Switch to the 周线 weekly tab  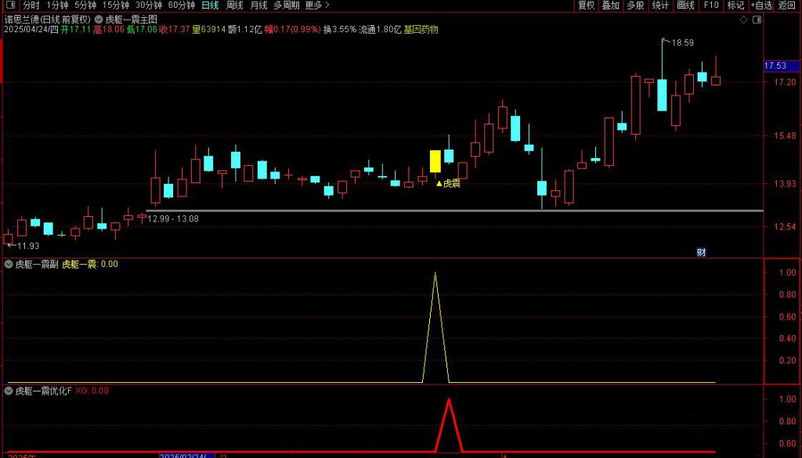234,5
